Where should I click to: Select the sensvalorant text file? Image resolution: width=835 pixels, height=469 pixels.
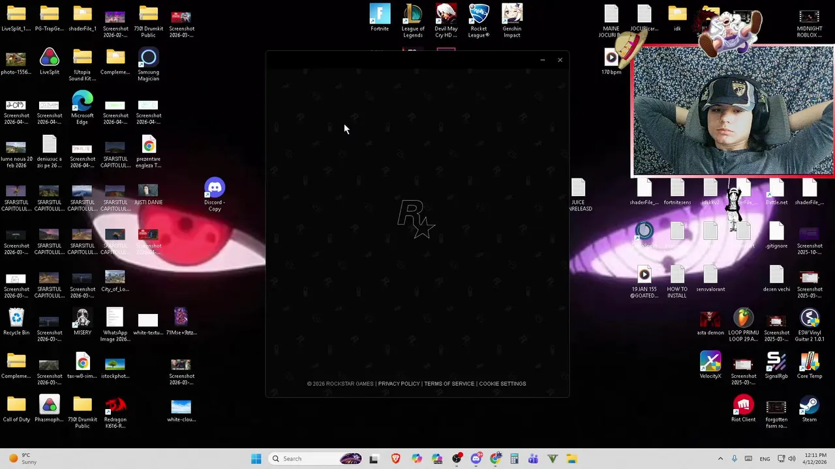[x=710, y=279]
